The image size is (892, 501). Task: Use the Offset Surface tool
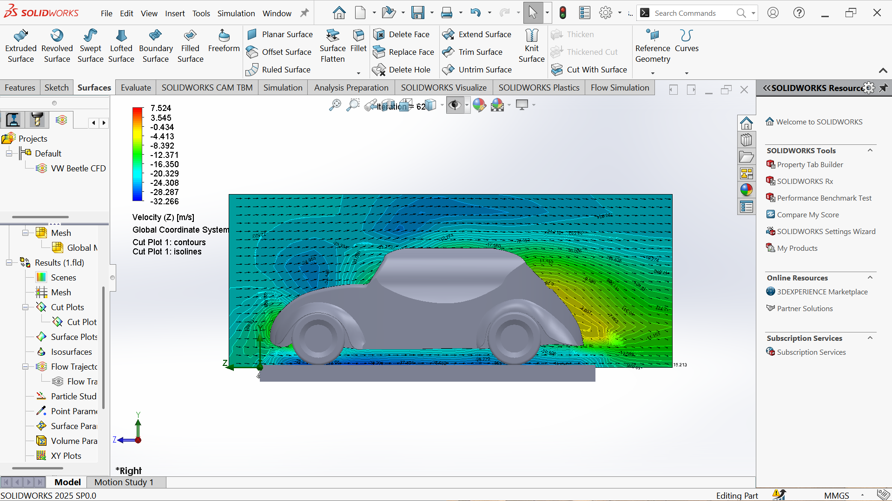pos(279,52)
